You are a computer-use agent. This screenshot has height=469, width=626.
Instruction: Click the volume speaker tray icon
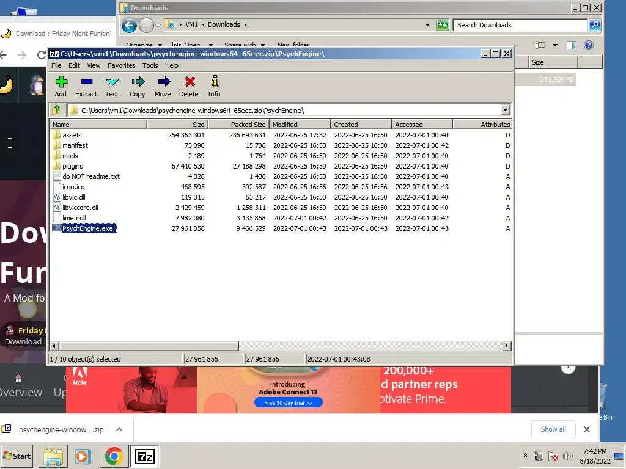[x=567, y=456]
